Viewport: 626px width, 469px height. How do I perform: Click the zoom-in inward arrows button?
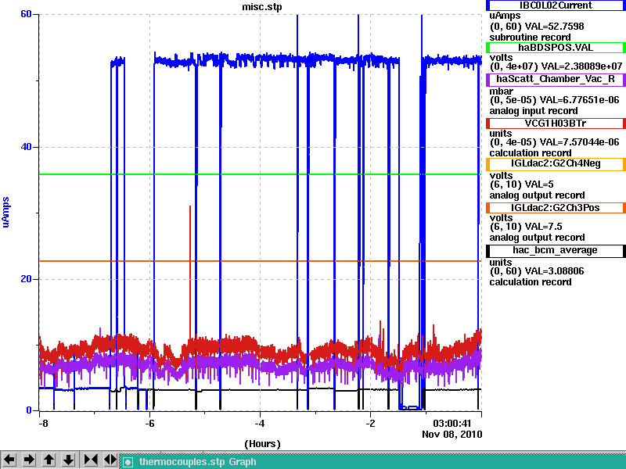91,460
